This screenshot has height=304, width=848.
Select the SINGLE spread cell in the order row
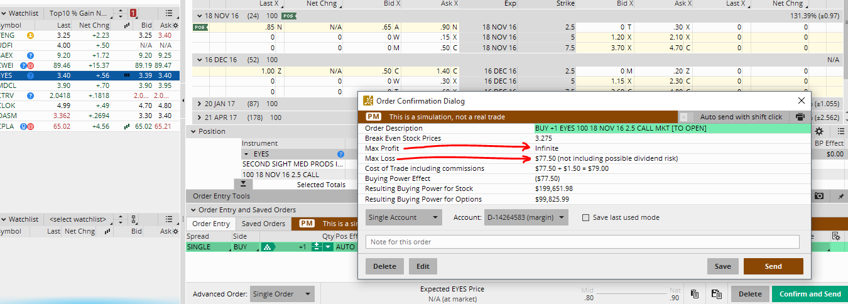208,247
